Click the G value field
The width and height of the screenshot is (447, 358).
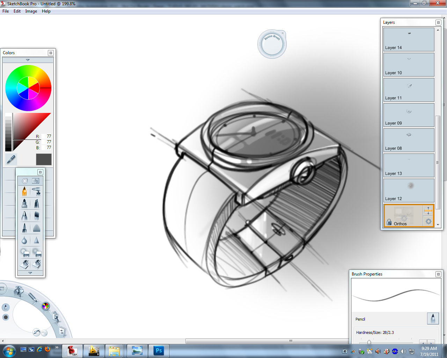click(x=47, y=142)
